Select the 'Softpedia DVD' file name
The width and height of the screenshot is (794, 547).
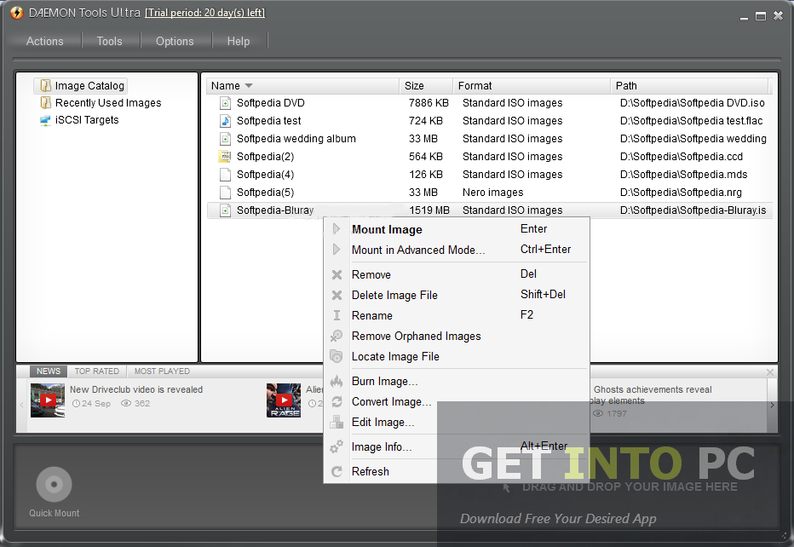(270, 103)
